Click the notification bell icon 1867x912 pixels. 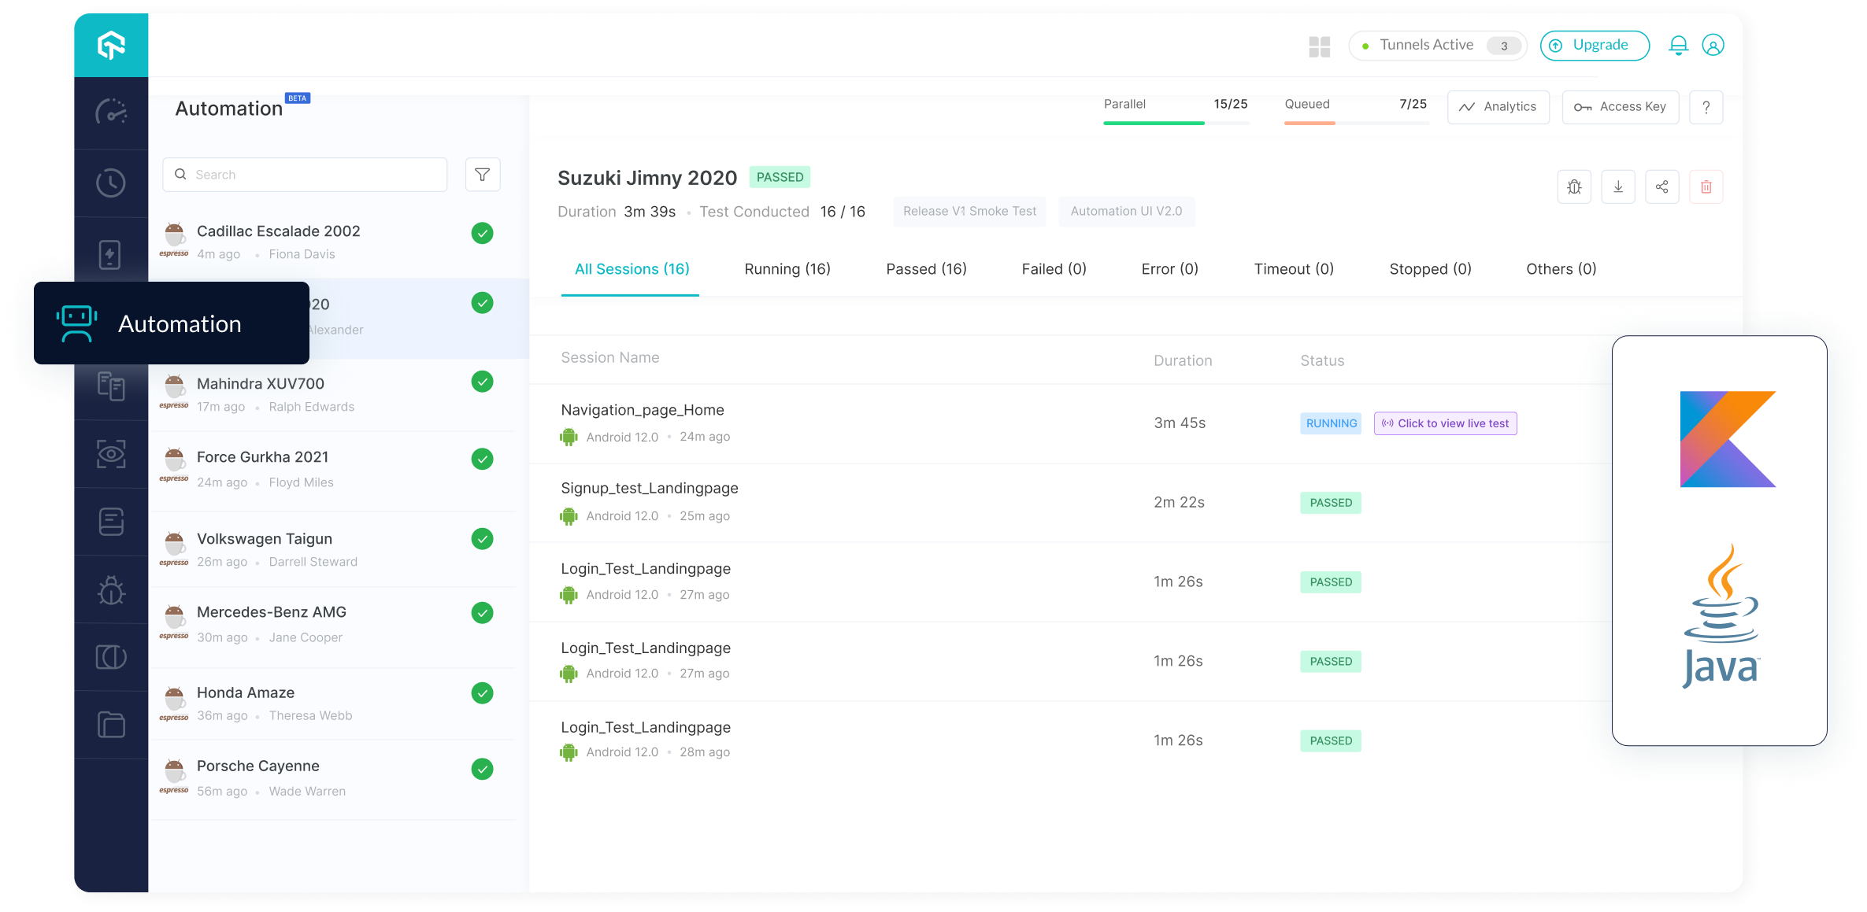pyautogui.click(x=1678, y=46)
